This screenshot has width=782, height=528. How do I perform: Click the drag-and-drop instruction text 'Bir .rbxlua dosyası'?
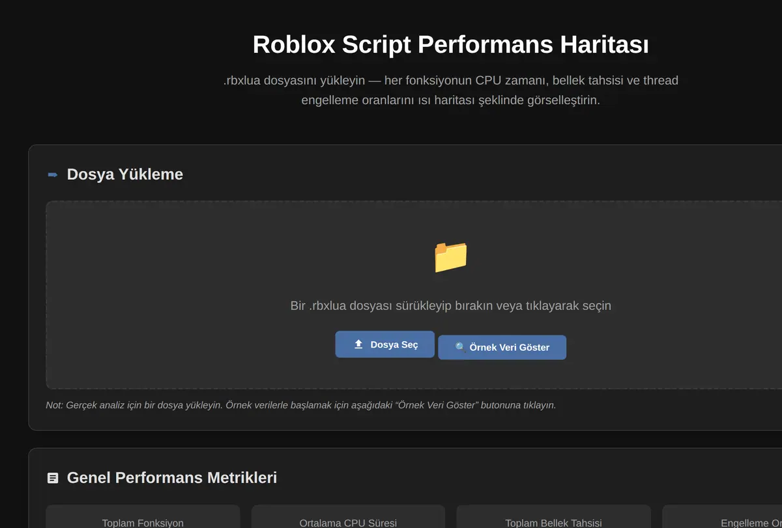[451, 305]
